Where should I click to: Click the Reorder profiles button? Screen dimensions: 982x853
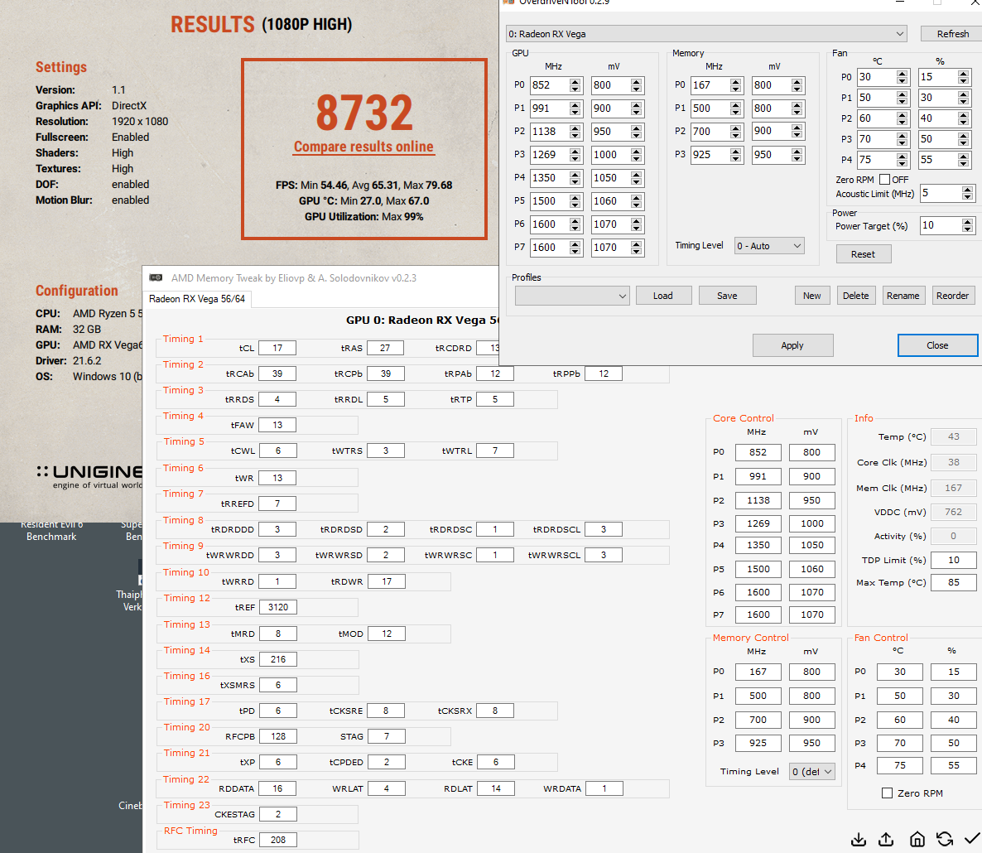tap(952, 296)
